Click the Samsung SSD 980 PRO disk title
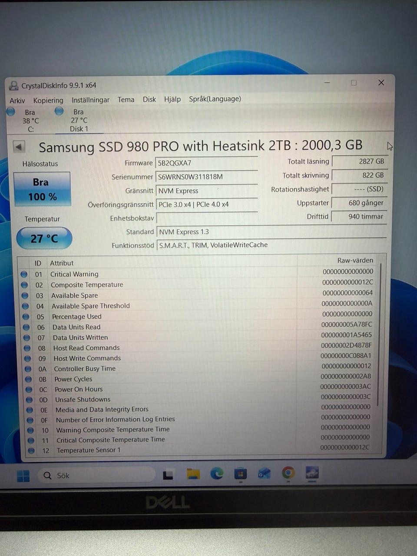417x556 pixels. point(201,146)
